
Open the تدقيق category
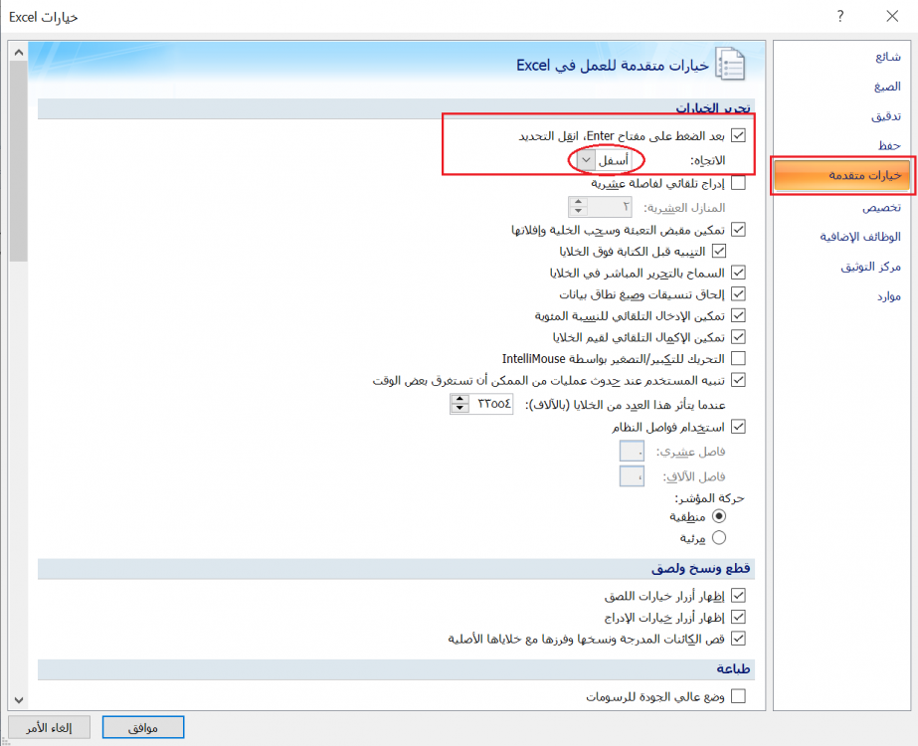886,116
